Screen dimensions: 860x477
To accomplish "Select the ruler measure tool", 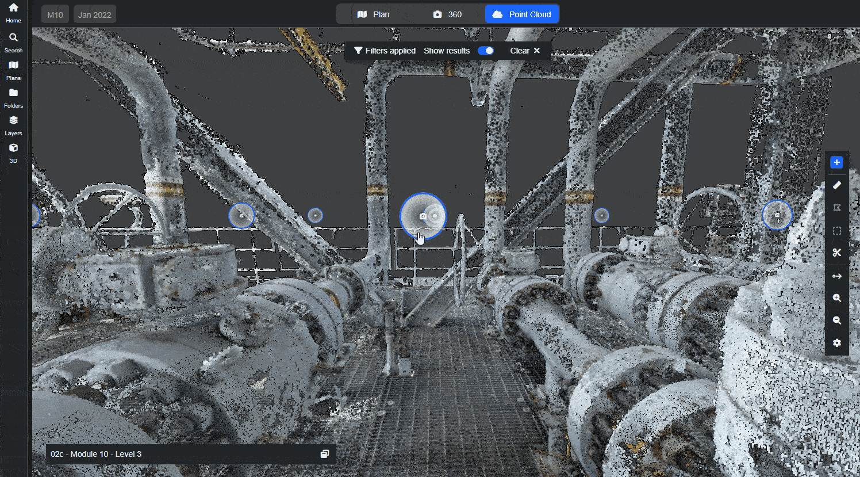I will tap(836, 185).
